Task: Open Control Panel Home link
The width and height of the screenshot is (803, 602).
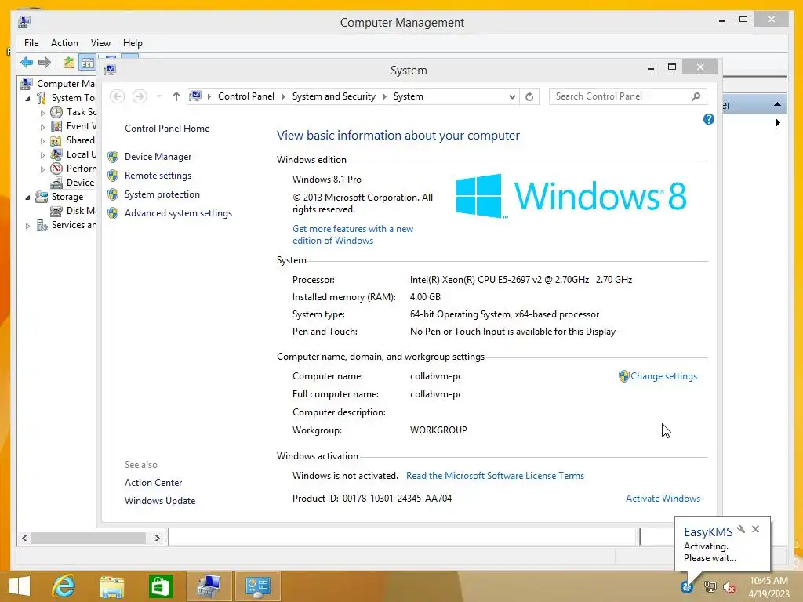Action: tap(167, 129)
